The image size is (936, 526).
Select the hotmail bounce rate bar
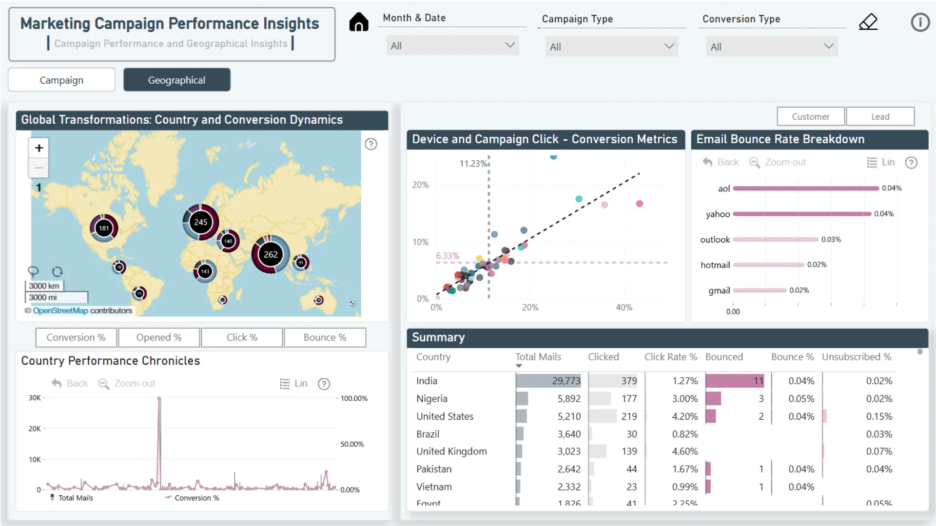768,265
